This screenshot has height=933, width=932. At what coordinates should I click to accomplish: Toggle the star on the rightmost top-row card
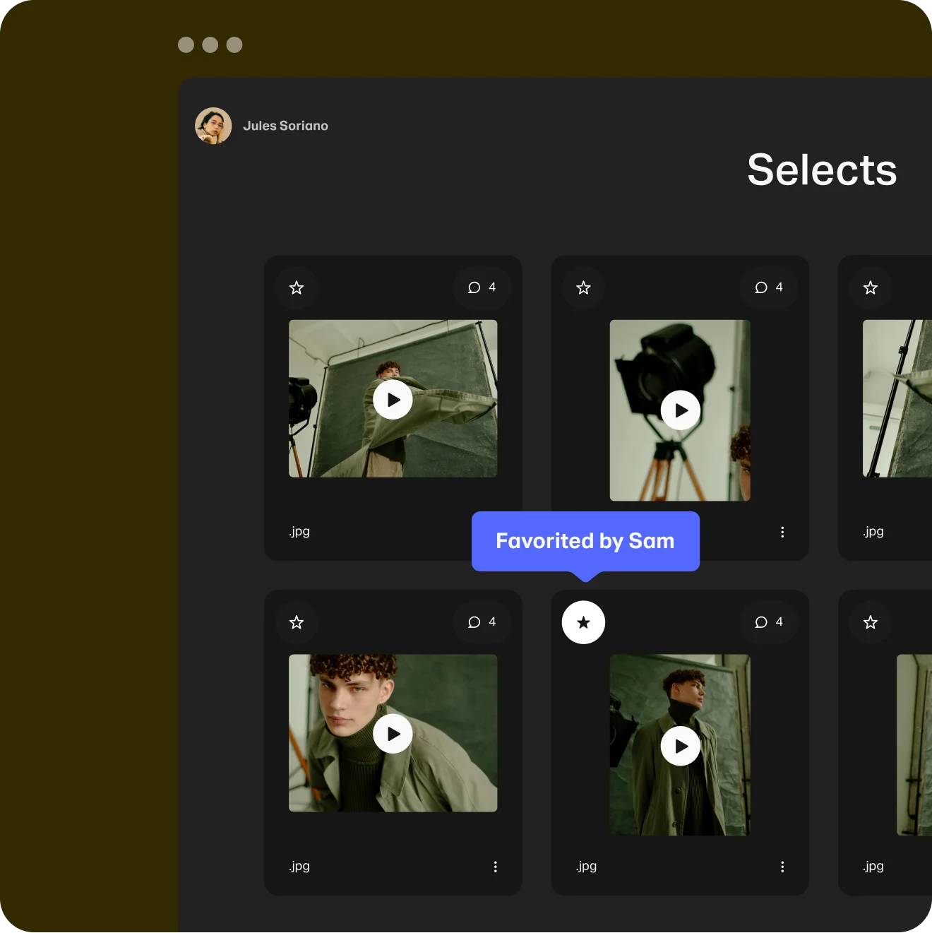pos(870,287)
